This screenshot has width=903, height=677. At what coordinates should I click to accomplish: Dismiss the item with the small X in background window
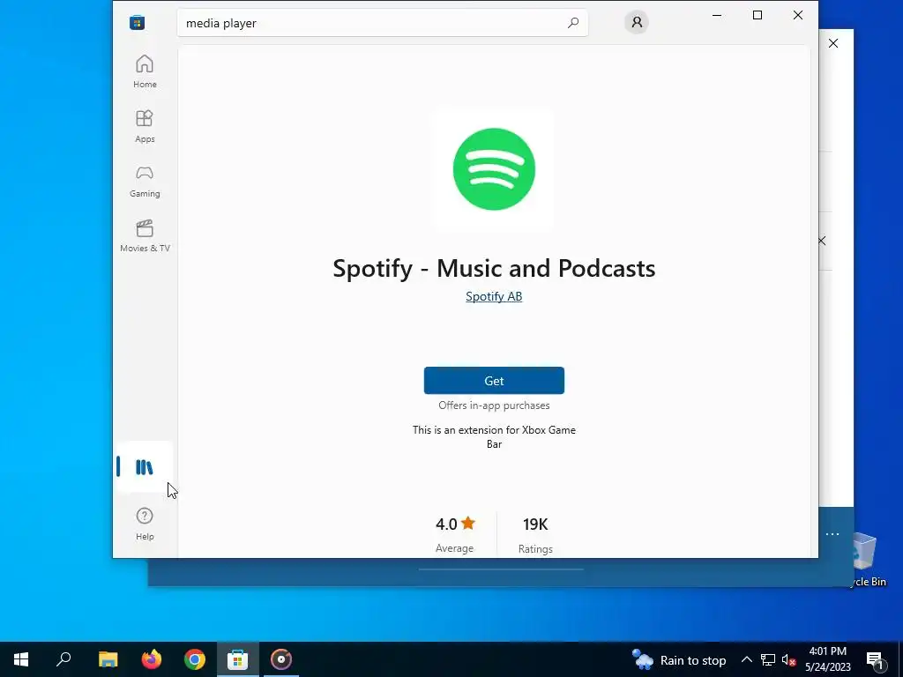coord(823,241)
